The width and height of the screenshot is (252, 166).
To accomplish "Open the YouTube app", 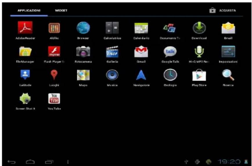I will 54,101.
